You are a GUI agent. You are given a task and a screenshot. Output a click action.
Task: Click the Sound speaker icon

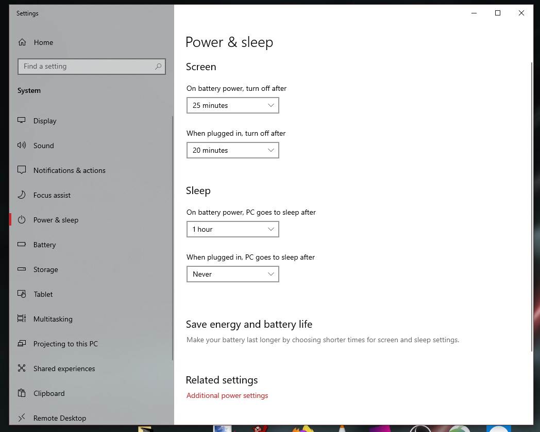pyautogui.click(x=21, y=146)
